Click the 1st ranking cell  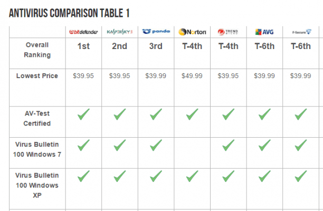(x=83, y=46)
